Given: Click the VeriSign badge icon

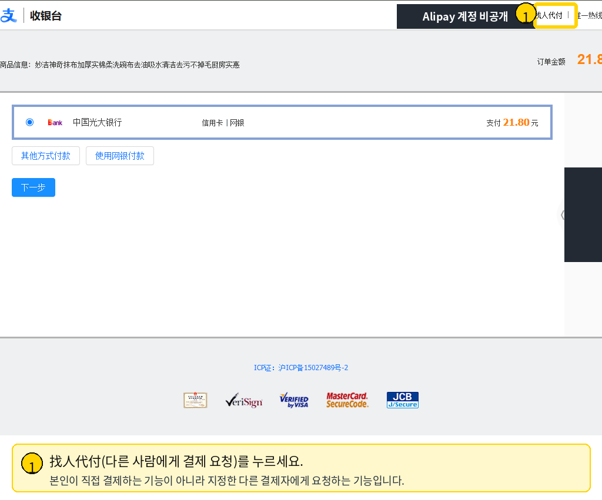Looking at the screenshot, I should (244, 400).
